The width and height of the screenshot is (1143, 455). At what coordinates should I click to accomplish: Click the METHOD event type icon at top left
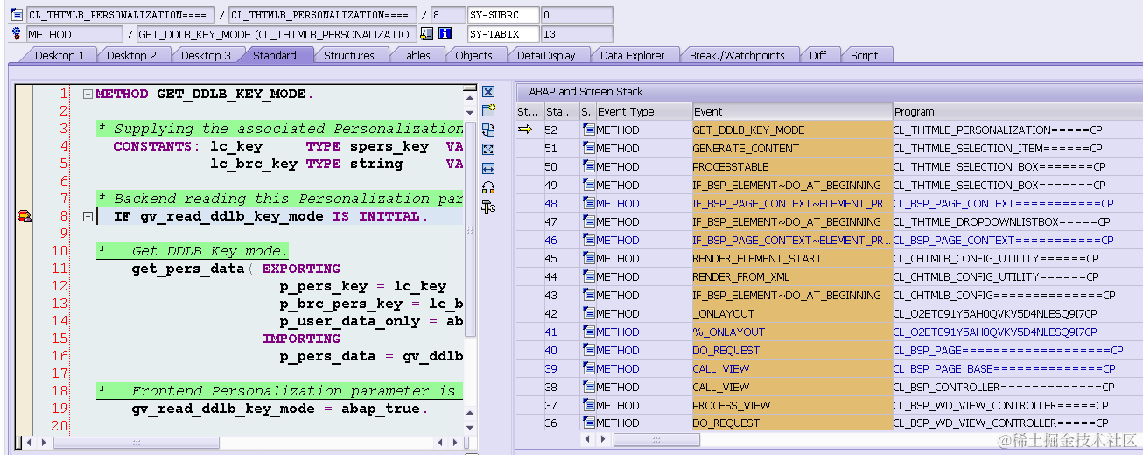coord(17,34)
